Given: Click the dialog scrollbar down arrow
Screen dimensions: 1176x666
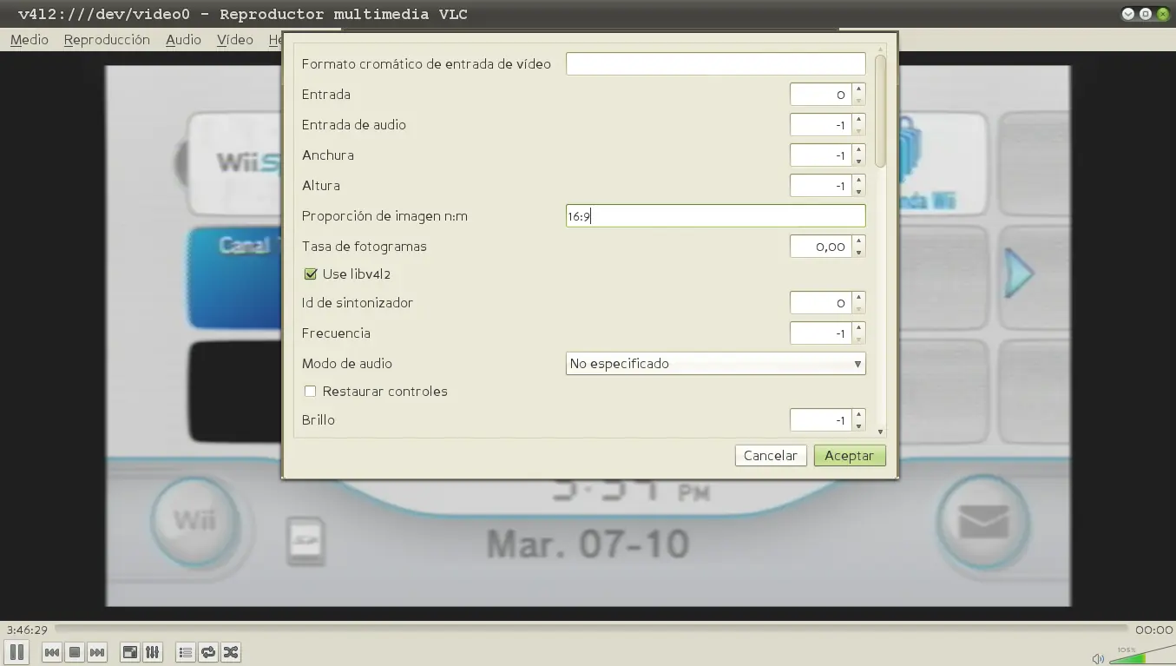Looking at the screenshot, I should [x=880, y=432].
